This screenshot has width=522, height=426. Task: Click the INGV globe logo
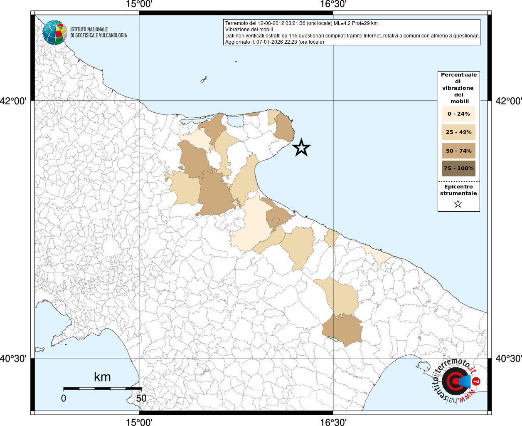point(54,32)
